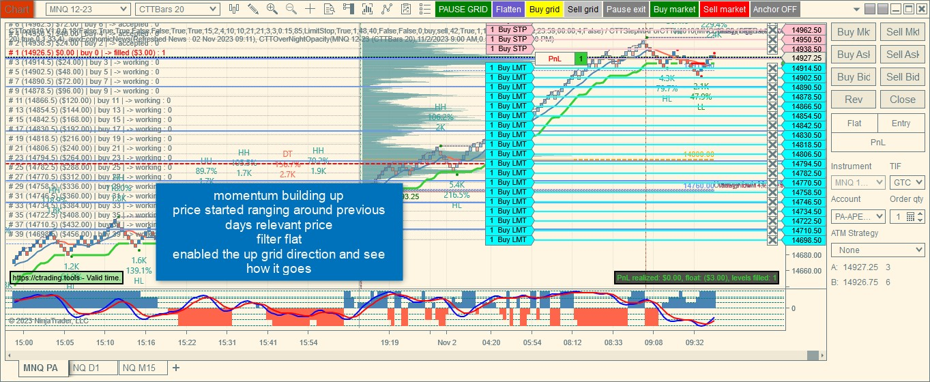Open the bar type chart style icon
Image resolution: width=930 pixels, height=382 pixels.
(235, 9)
